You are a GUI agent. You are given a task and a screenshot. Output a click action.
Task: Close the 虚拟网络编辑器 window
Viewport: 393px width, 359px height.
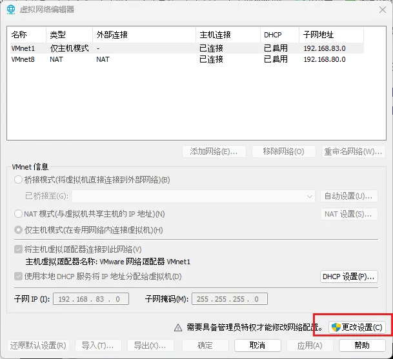pyautogui.click(x=383, y=10)
